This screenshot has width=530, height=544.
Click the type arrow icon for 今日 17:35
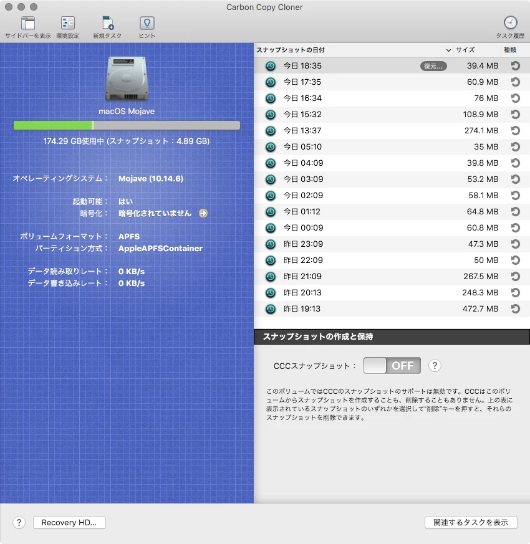point(516,82)
